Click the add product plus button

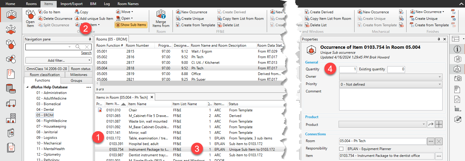tap(439, 124)
